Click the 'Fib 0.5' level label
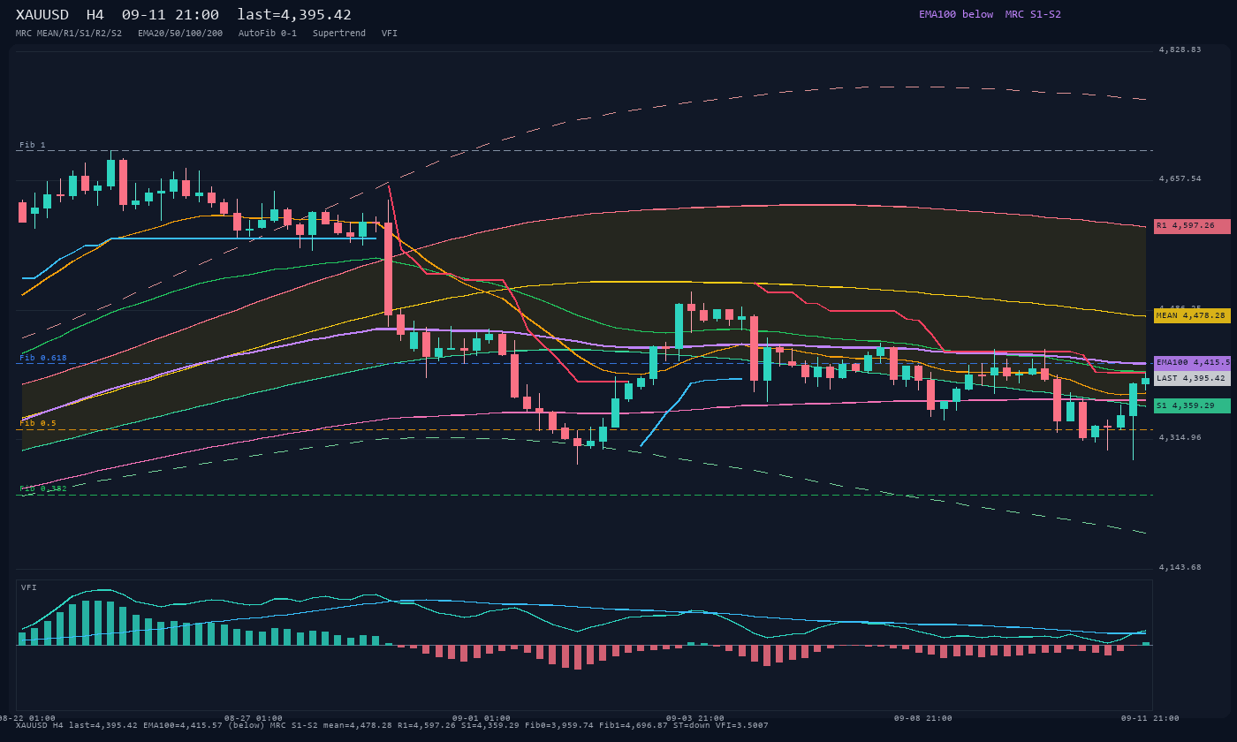 coord(38,423)
